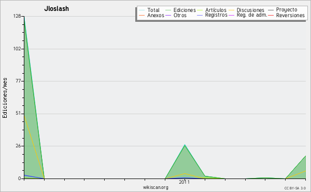The height and width of the screenshot is (192, 311).
Task: Click the purple Otros legend line
Action: tap(168, 15)
